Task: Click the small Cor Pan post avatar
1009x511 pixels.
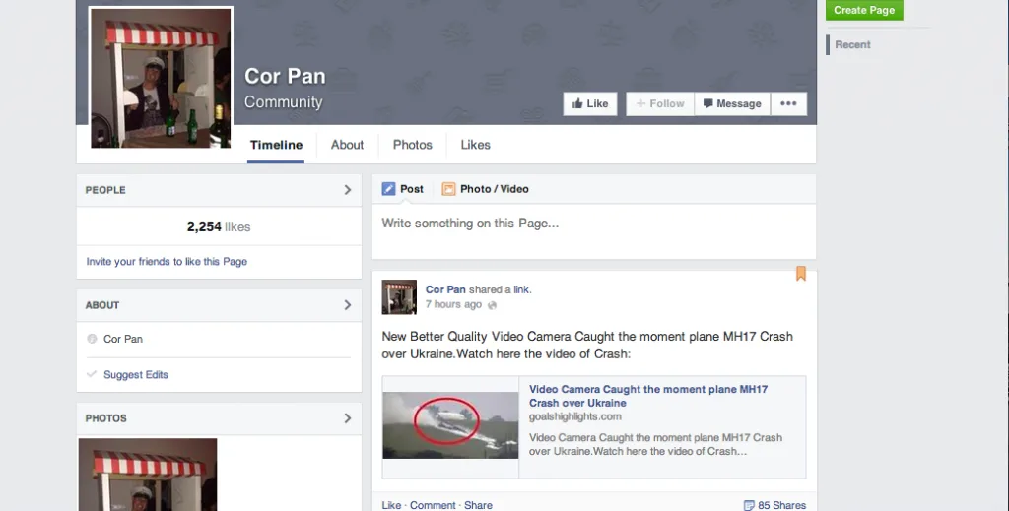Action: (x=399, y=296)
